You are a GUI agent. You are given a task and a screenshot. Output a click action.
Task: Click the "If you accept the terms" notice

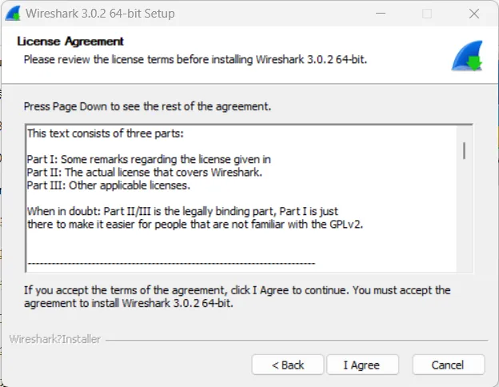pos(237,297)
